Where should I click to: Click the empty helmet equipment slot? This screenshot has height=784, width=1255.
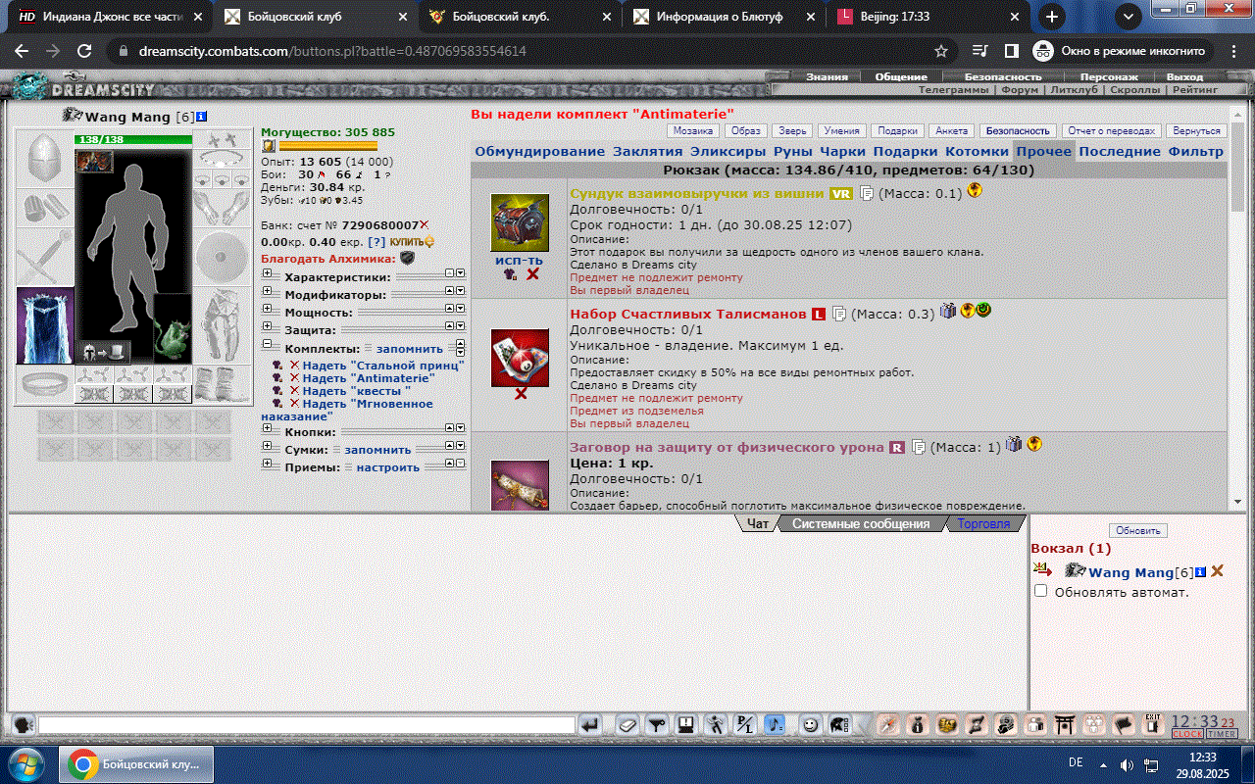45,159
